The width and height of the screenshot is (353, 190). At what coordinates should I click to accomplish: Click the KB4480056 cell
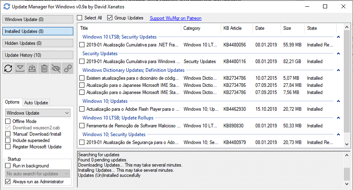[235, 45]
